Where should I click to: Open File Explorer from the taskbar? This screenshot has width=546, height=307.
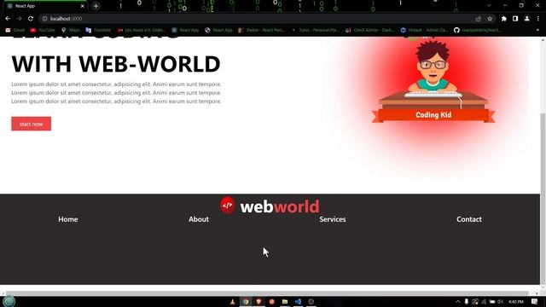point(285,302)
